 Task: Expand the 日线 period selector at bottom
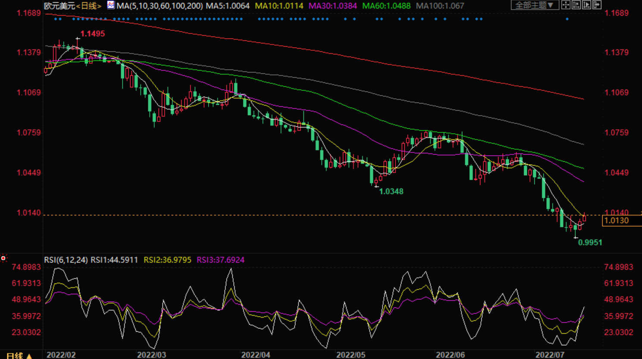click(x=19, y=356)
